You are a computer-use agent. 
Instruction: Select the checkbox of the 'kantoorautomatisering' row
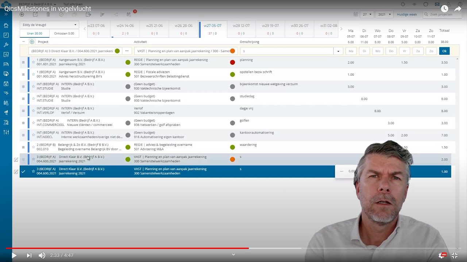[x=23, y=135]
